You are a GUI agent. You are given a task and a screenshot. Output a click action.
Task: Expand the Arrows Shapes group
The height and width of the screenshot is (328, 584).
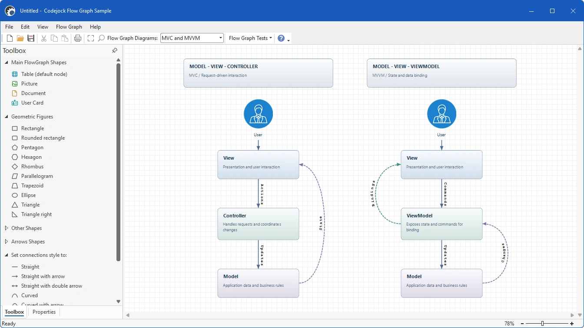7,242
